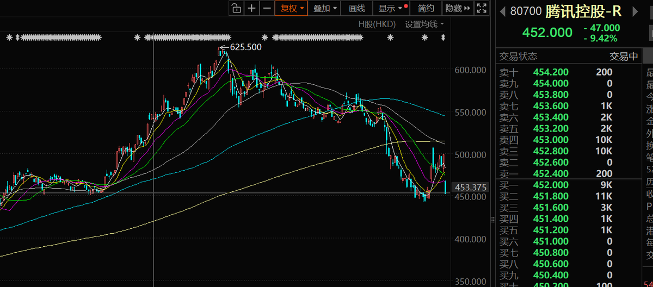Screen dimensions: 653x287
Task: Zoom in chart with plus icon
Action: pos(251,8)
